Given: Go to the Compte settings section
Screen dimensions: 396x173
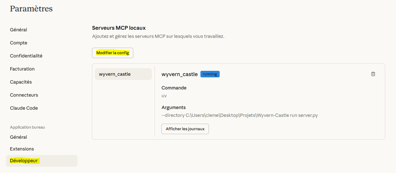Looking at the screenshot, I should click(19, 43).
